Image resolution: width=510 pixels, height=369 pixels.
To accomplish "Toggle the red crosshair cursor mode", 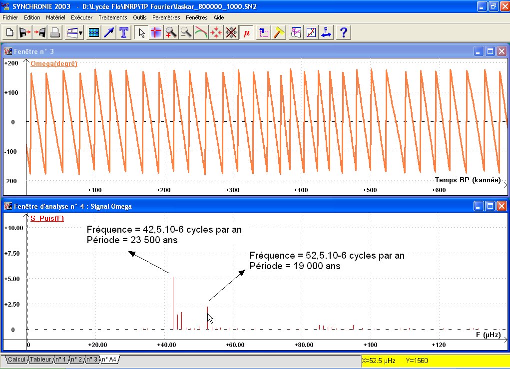I will coord(156,33).
